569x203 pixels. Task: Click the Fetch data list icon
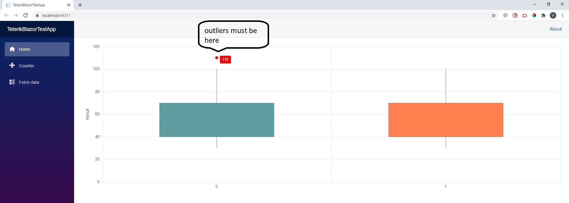12,82
